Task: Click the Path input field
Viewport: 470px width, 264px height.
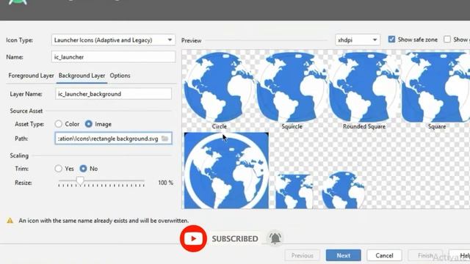Action: pos(113,139)
